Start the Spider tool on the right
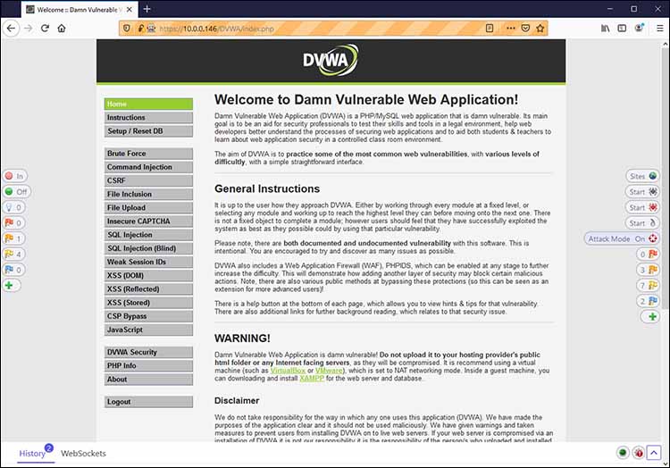 pyautogui.click(x=642, y=192)
